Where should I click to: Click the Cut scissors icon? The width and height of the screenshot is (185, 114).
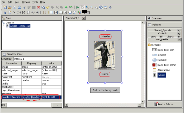click(24, 7)
